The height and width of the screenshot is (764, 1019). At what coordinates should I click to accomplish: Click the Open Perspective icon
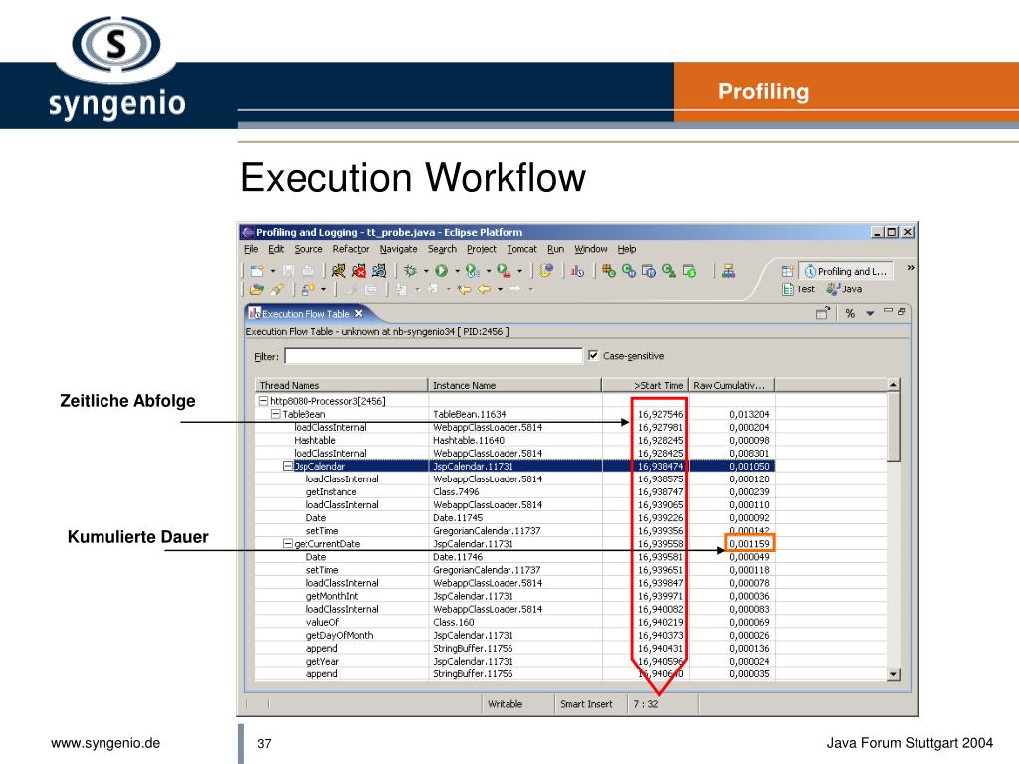pos(788,271)
